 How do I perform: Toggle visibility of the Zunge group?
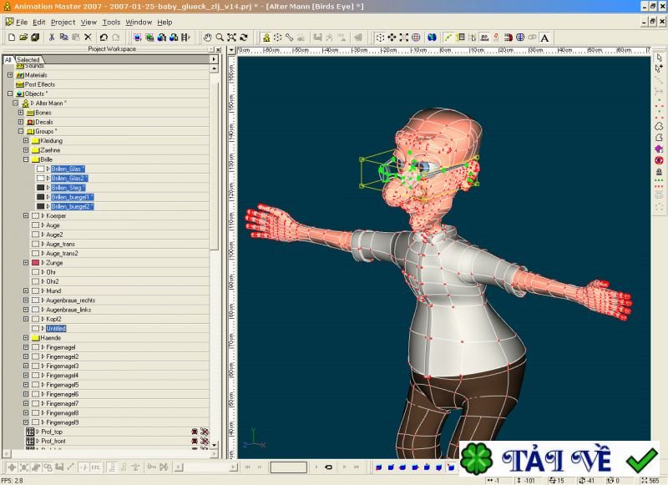click(x=36, y=263)
